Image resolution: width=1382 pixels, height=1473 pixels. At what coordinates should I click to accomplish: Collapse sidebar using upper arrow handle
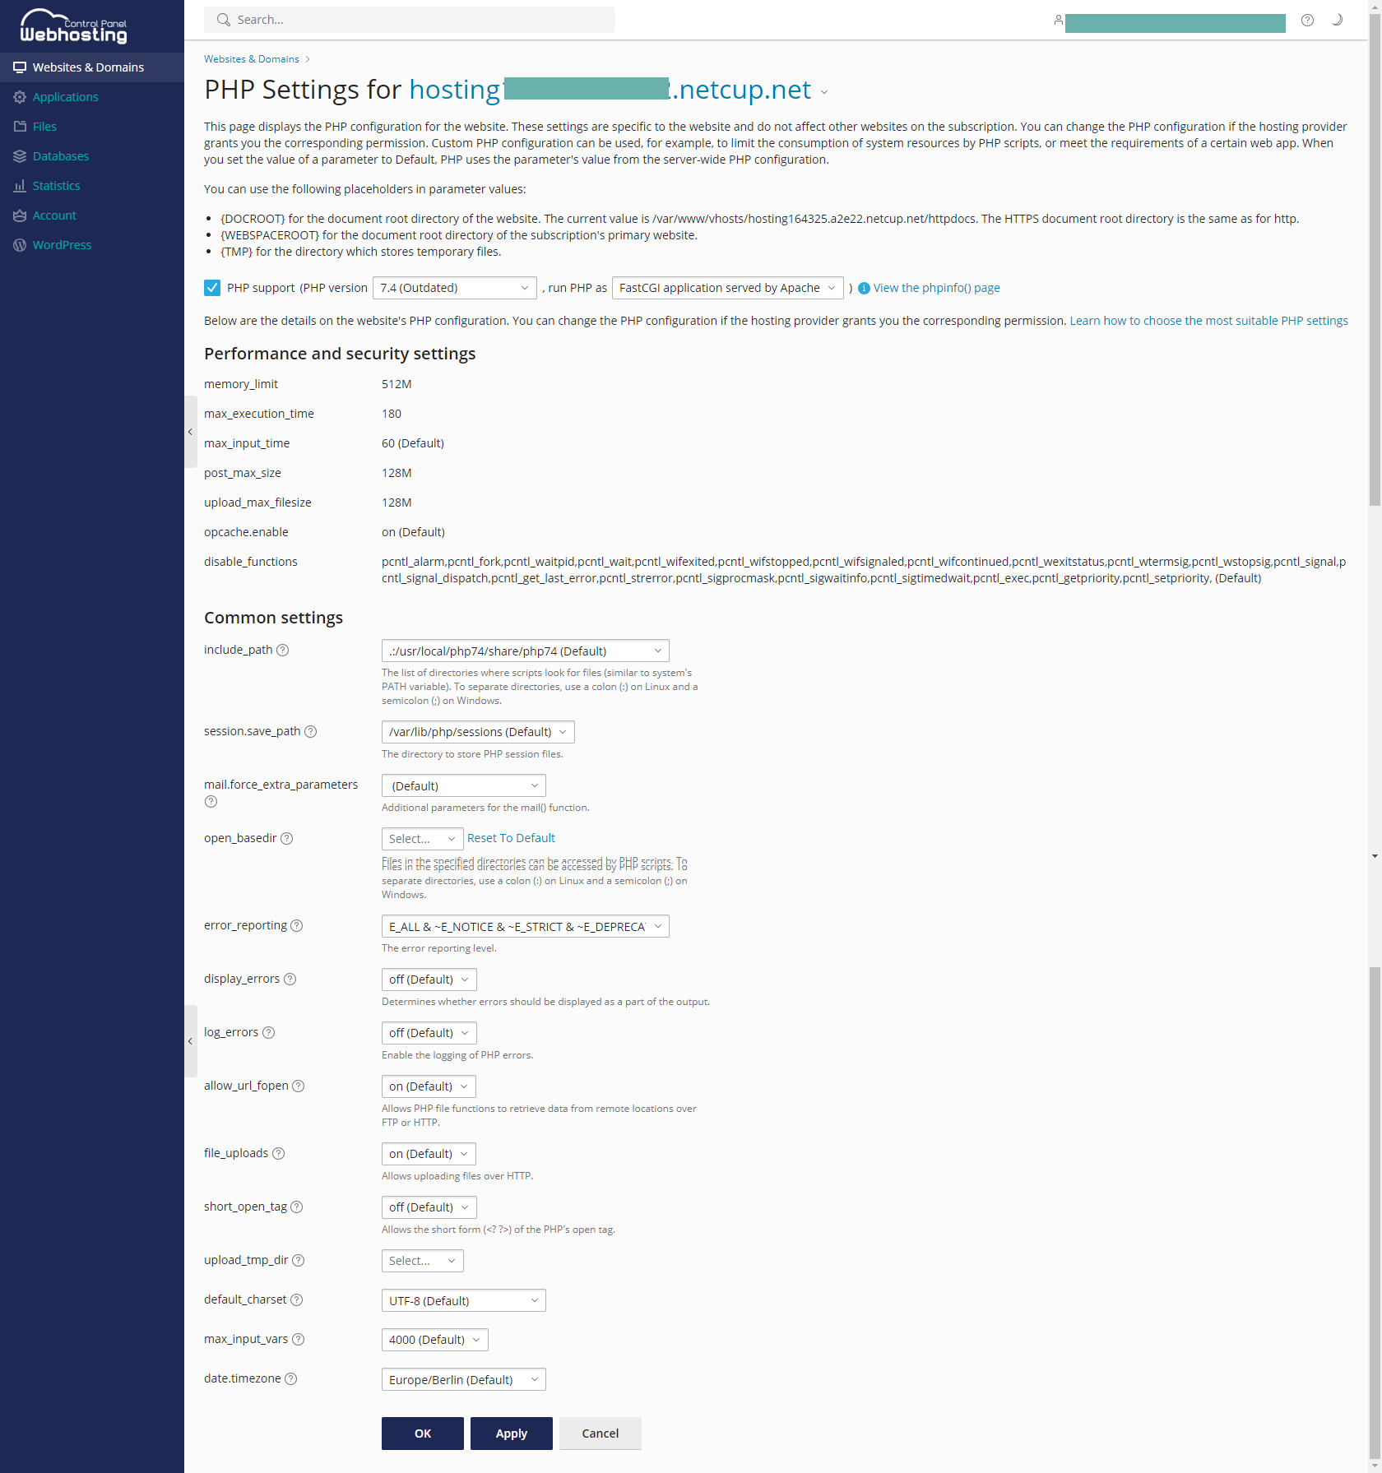click(191, 432)
